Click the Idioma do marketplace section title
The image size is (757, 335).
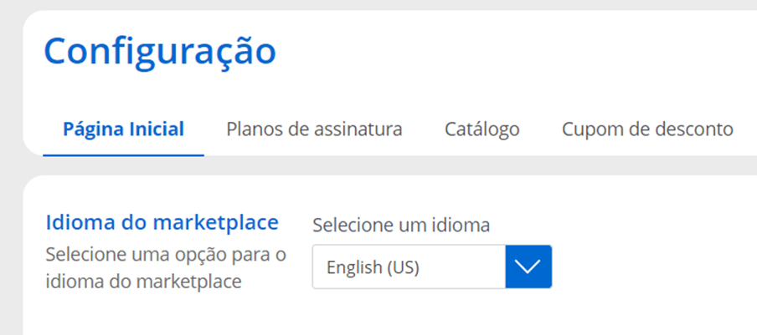pyautogui.click(x=161, y=223)
